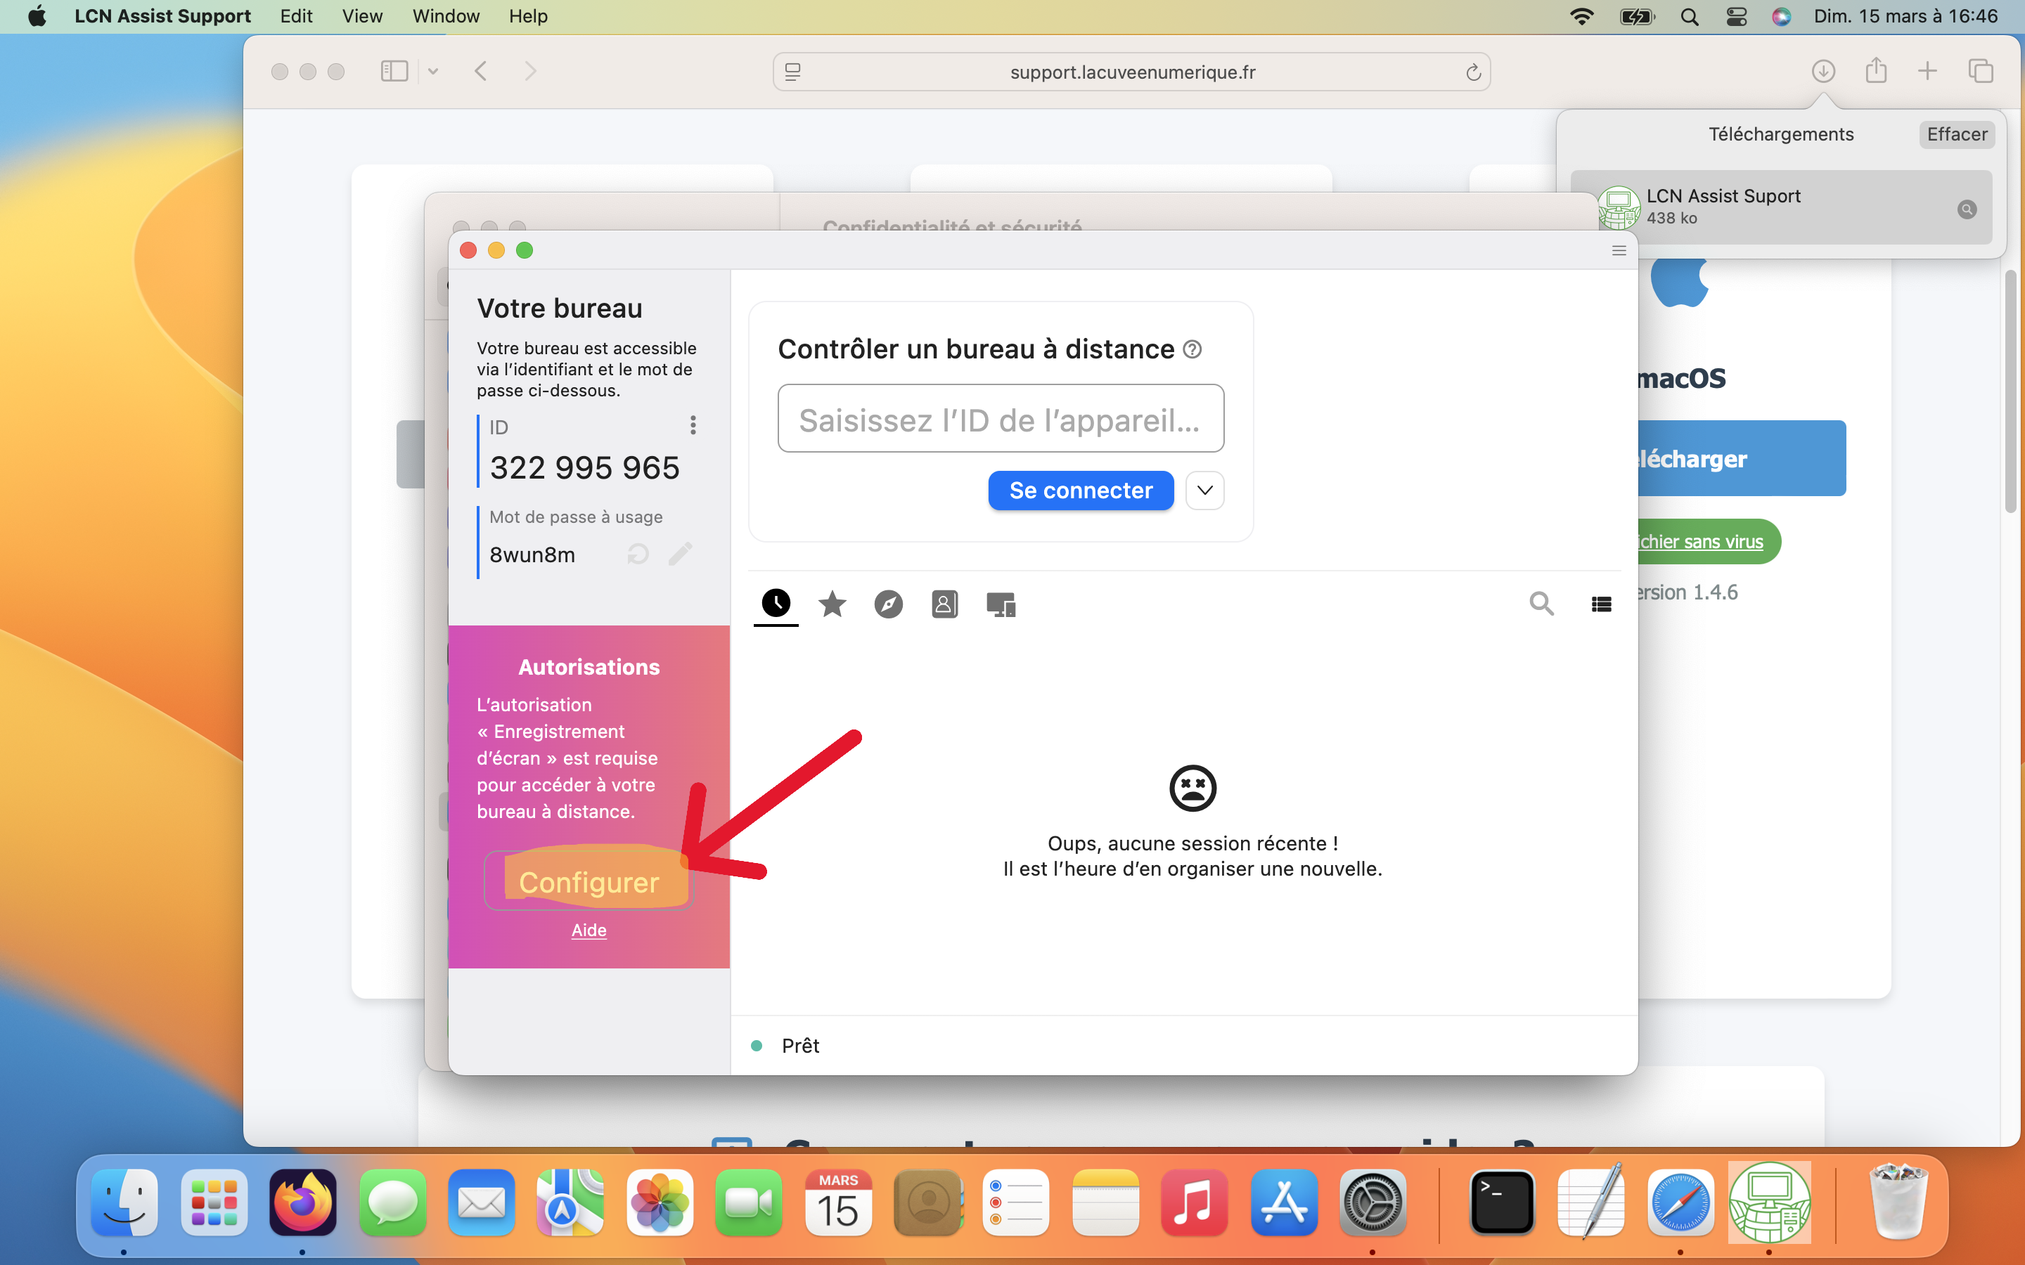Edit the password with pencil icon
Screen dimensions: 2025x1265
[x=681, y=554]
